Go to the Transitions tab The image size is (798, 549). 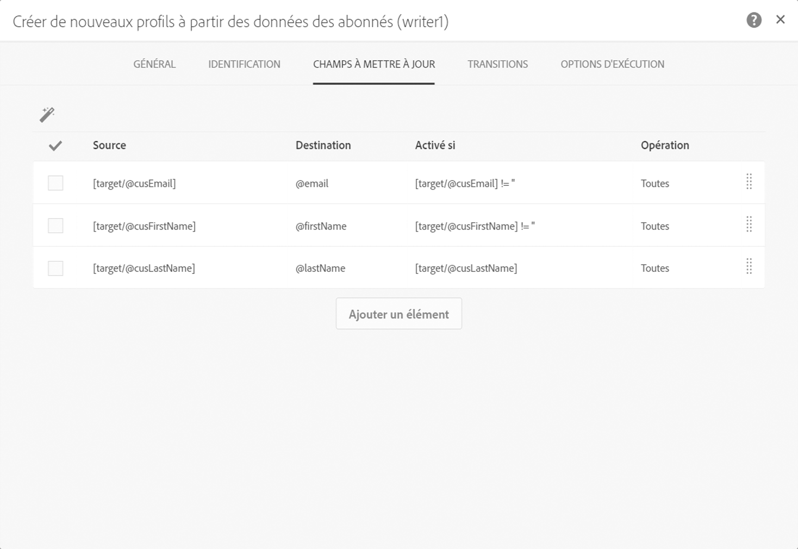(x=497, y=64)
